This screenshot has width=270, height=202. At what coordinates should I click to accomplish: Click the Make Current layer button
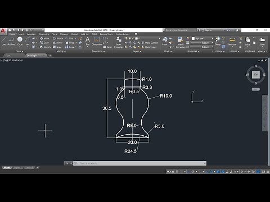150,43
